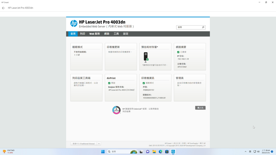The width and height of the screenshot is (276, 155).
Task: Switch the 英 input method indicator
Action: [x=250, y=151]
